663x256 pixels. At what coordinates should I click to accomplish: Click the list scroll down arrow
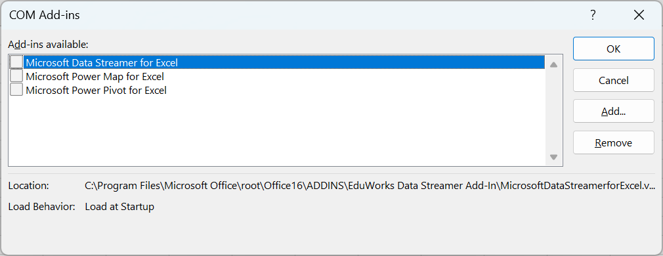(553, 157)
